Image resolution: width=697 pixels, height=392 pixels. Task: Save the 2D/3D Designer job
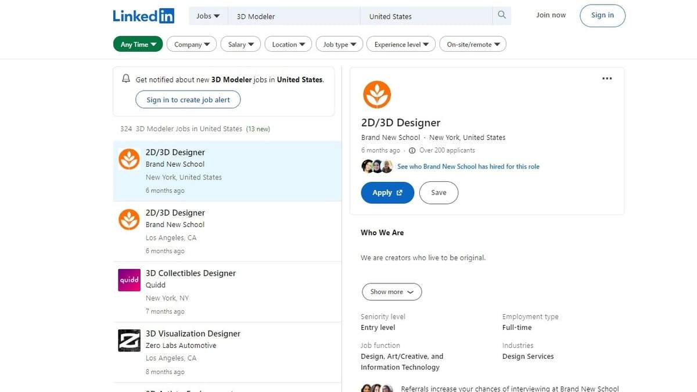[439, 193]
